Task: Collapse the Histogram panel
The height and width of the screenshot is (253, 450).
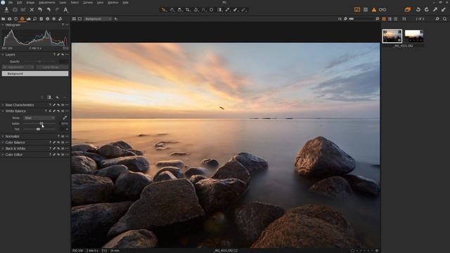Action: [x=3, y=25]
